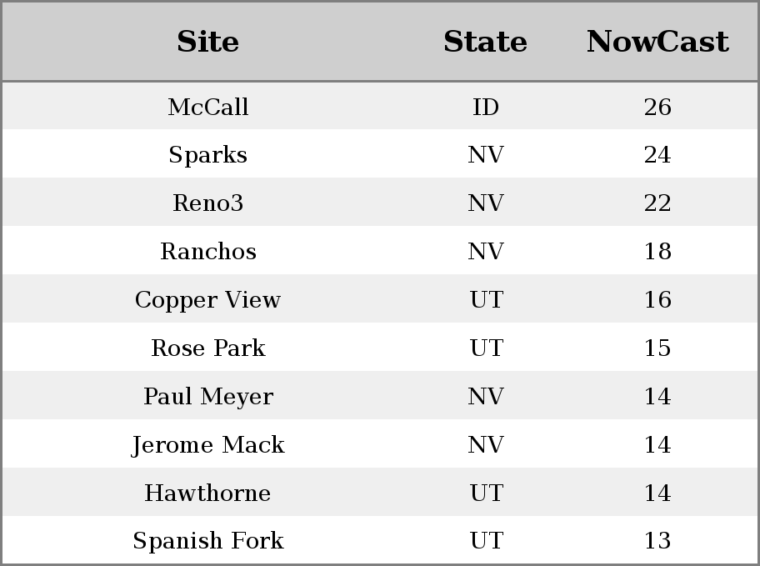Screen dimensions: 760x566
Task: Select the McCall site cell
Action: [207, 107]
